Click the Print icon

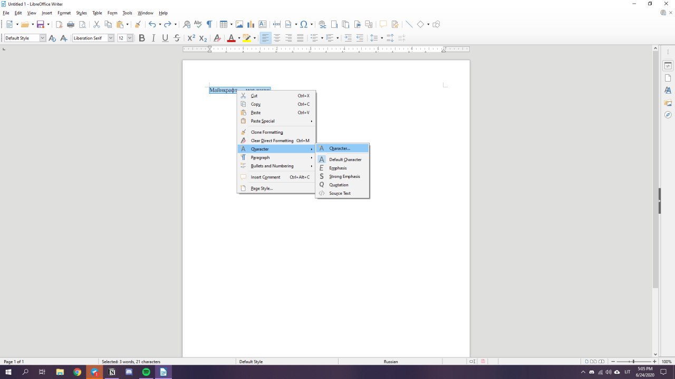pyautogui.click(x=71, y=24)
